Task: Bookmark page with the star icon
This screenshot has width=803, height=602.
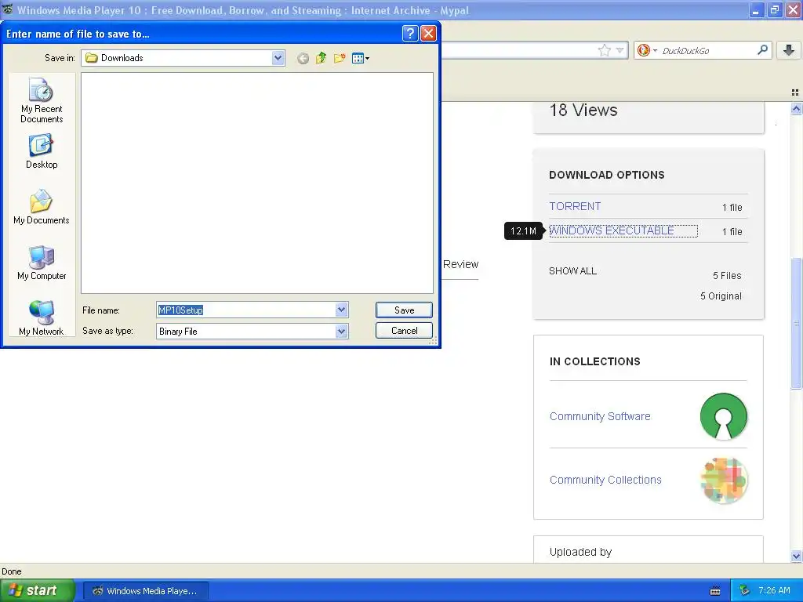Action: pyautogui.click(x=605, y=50)
